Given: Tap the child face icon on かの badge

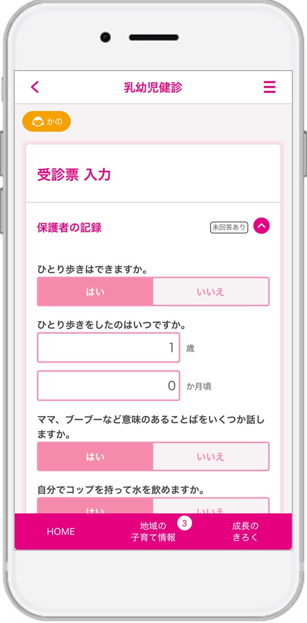Looking at the screenshot, I should point(37,122).
